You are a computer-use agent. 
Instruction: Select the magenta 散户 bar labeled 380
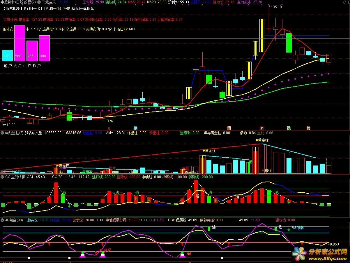coord(44,48)
